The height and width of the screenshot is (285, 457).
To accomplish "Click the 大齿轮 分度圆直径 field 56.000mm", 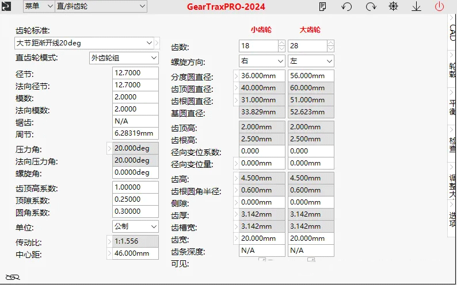I will tap(311, 76).
